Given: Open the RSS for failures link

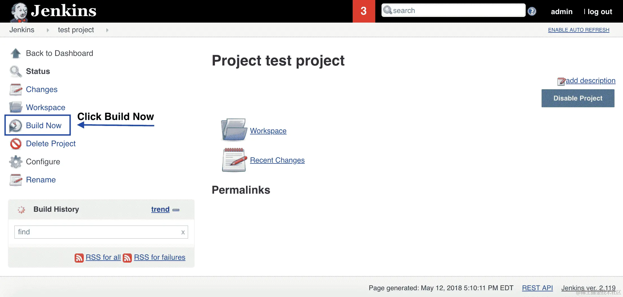Looking at the screenshot, I should click(159, 257).
